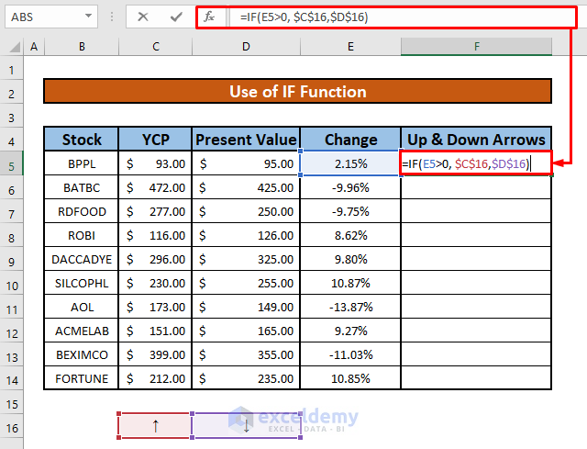Select the down arrow cell D16
587x449 pixels.
tap(246, 425)
